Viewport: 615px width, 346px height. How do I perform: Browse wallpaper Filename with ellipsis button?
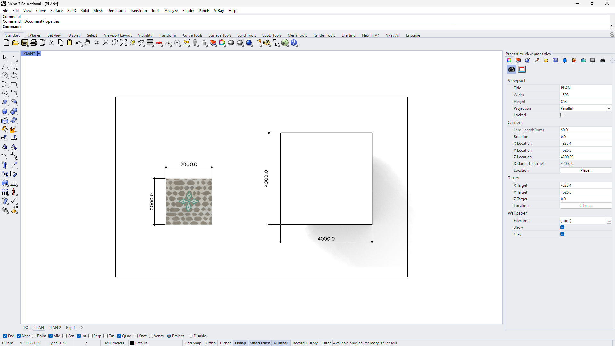[x=609, y=221]
